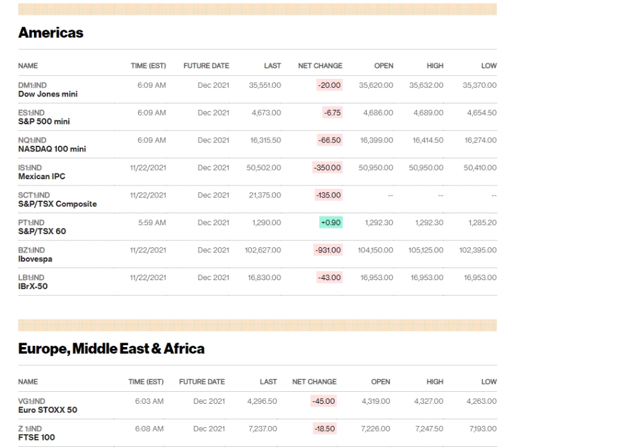The height and width of the screenshot is (448, 631).
Task: Click the VG1:IND ticker
Action: pos(32,401)
